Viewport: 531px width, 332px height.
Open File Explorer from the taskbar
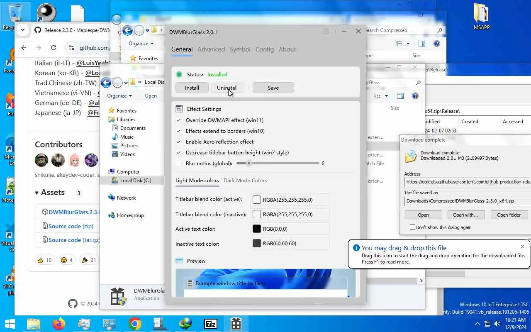click(x=34, y=324)
